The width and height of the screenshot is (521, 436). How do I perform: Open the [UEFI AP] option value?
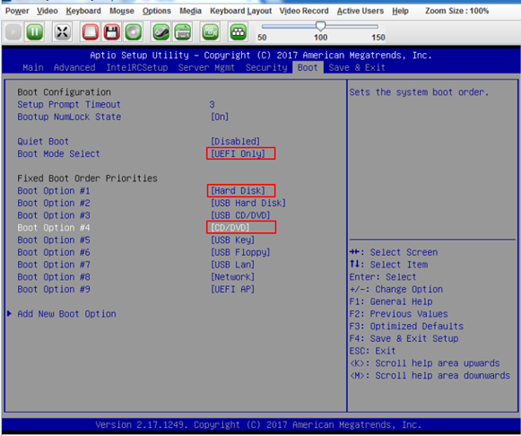[x=232, y=289]
